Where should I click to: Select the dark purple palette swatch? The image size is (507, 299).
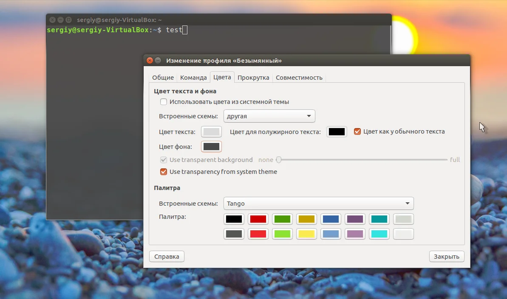[355, 219]
